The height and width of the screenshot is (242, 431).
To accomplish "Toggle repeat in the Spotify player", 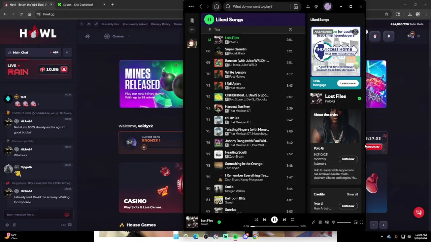I will (293, 220).
